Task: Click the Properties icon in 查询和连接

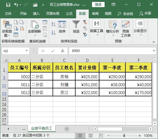Action: pos(45,28)
